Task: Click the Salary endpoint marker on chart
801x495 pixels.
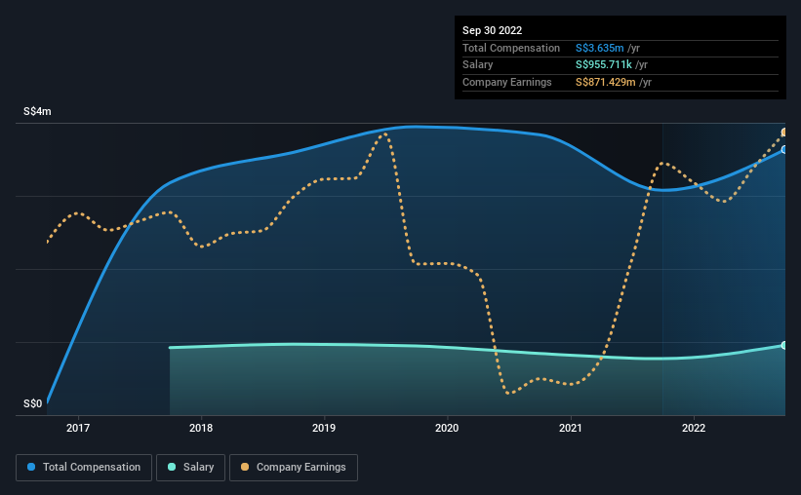Action: point(784,346)
